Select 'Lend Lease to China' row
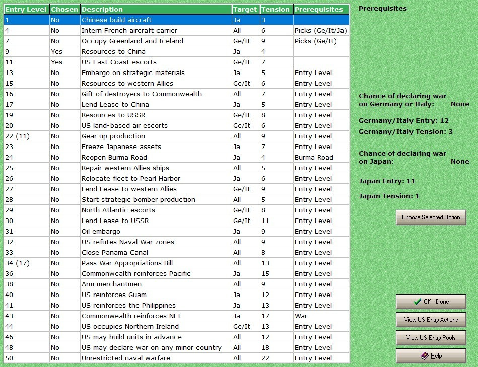 click(176, 105)
